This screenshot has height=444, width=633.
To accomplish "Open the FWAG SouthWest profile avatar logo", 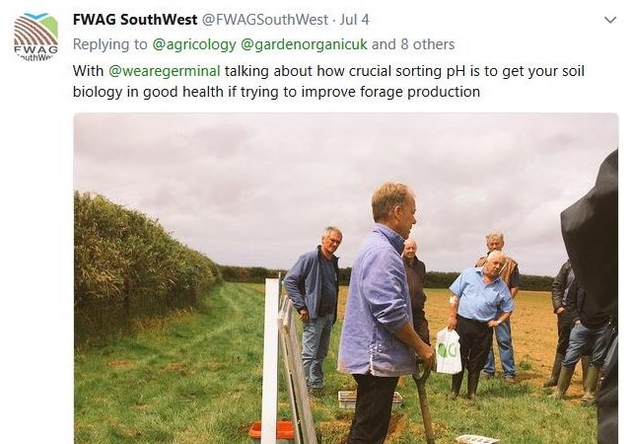I will click(x=35, y=37).
